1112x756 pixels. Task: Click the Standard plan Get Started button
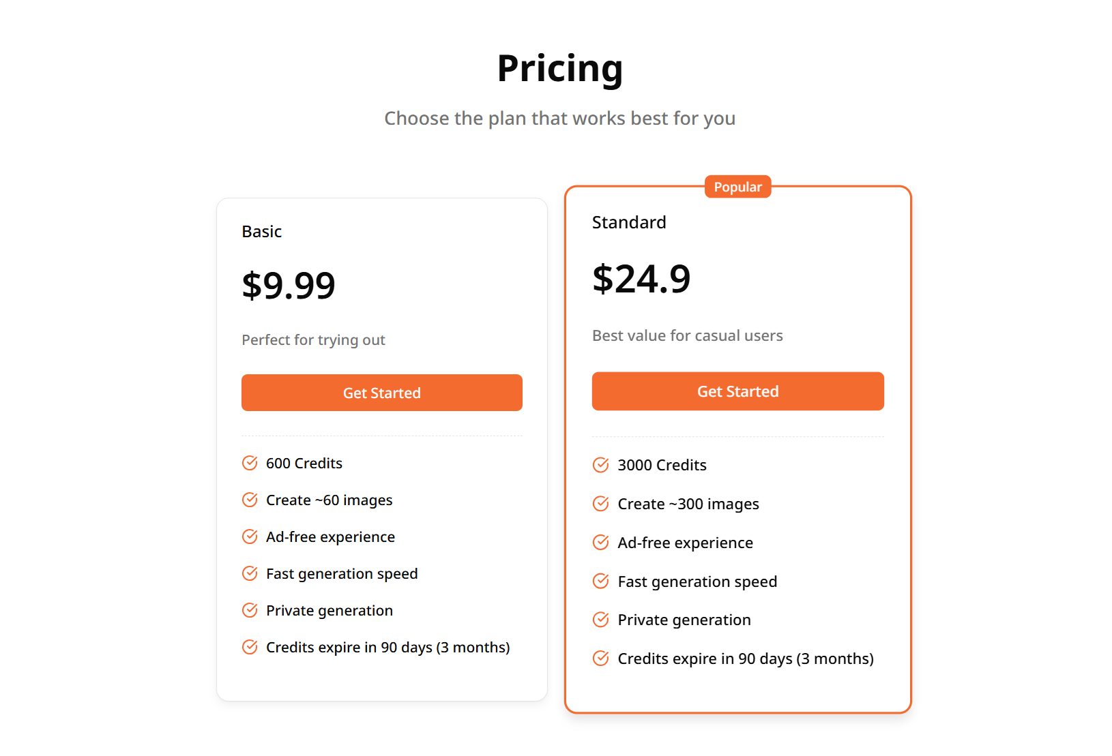pos(737,391)
